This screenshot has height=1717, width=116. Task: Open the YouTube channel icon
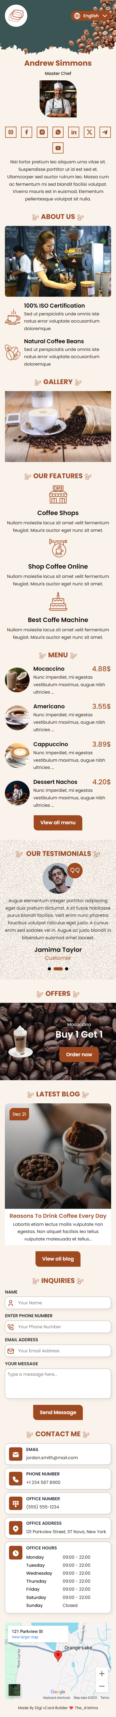pyautogui.click(x=58, y=148)
